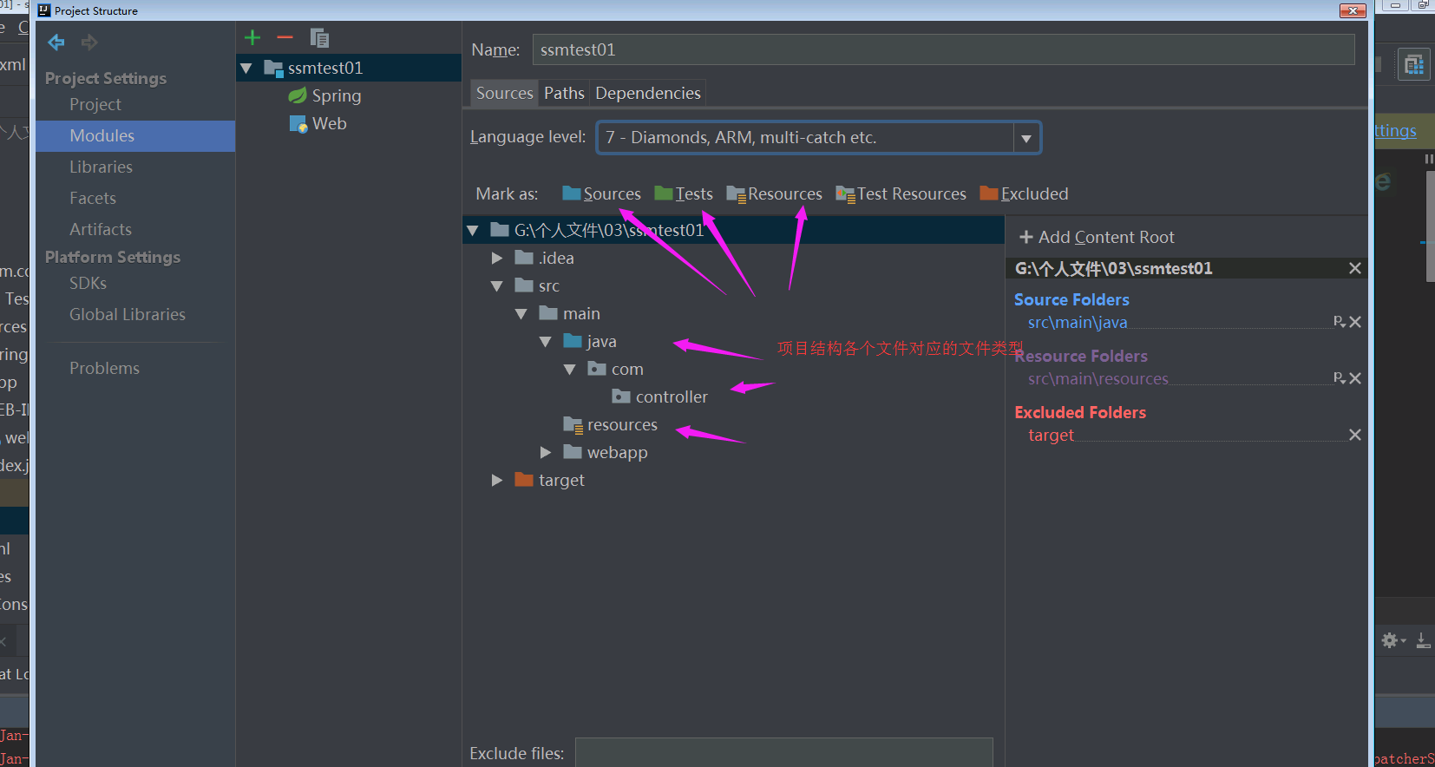The image size is (1435, 767).
Task: Unmark src\main\resources resource folder
Action: (x=1355, y=378)
